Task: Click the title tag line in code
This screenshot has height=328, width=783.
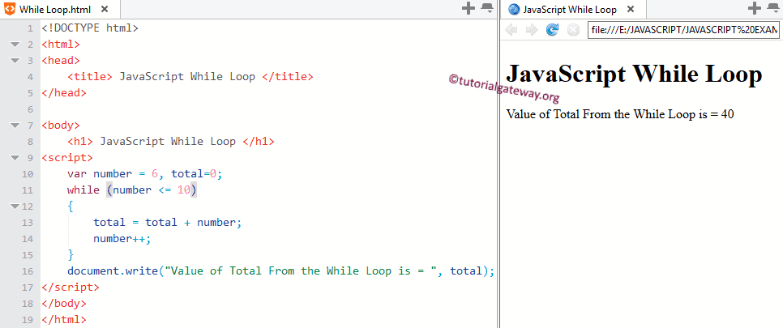Action: pos(190,77)
